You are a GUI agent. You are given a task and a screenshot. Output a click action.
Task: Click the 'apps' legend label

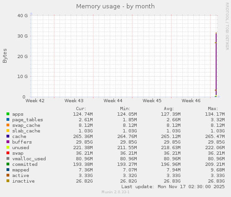(18, 114)
